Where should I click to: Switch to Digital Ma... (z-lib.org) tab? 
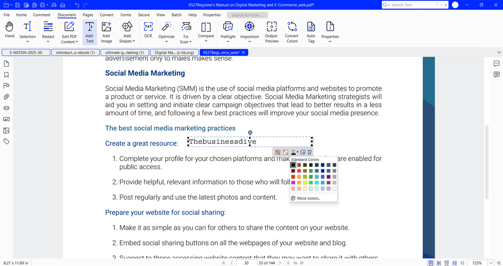[x=175, y=52]
